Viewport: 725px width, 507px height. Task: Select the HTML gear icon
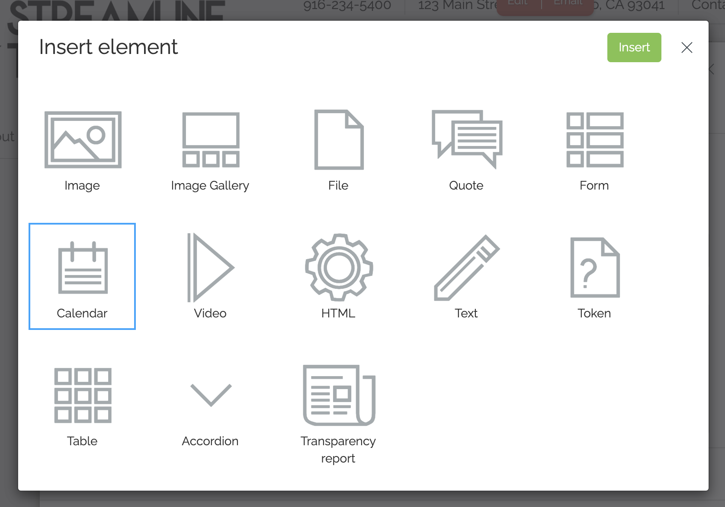point(339,267)
